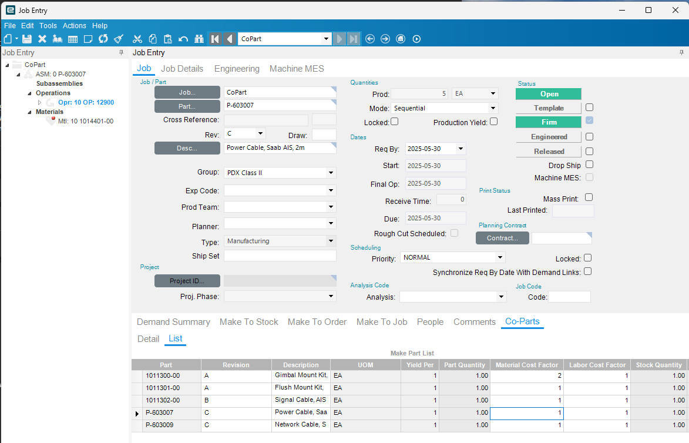This screenshot has height=443, width=689.
Task: Enable the Production Yield checkbox
Action: click(493, 122)
